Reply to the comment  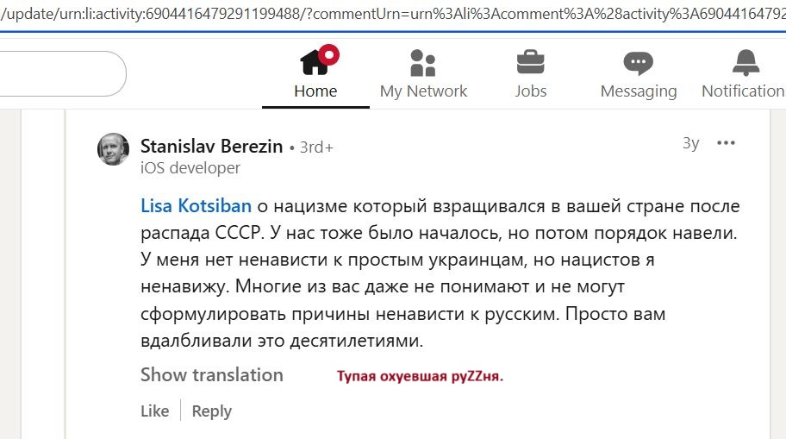(211, 411)
